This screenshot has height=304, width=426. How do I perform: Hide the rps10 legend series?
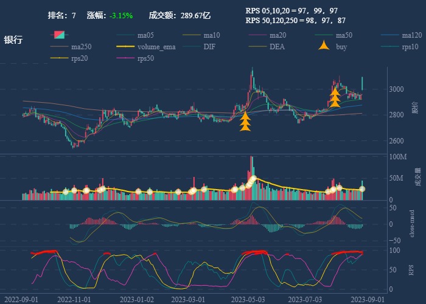pos(391,47)
